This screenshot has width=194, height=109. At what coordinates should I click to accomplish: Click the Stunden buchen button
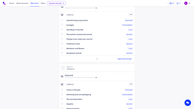(x=56, y=3)
